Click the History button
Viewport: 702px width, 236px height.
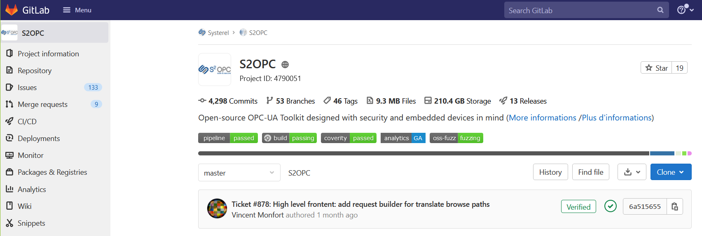point(550,172)
